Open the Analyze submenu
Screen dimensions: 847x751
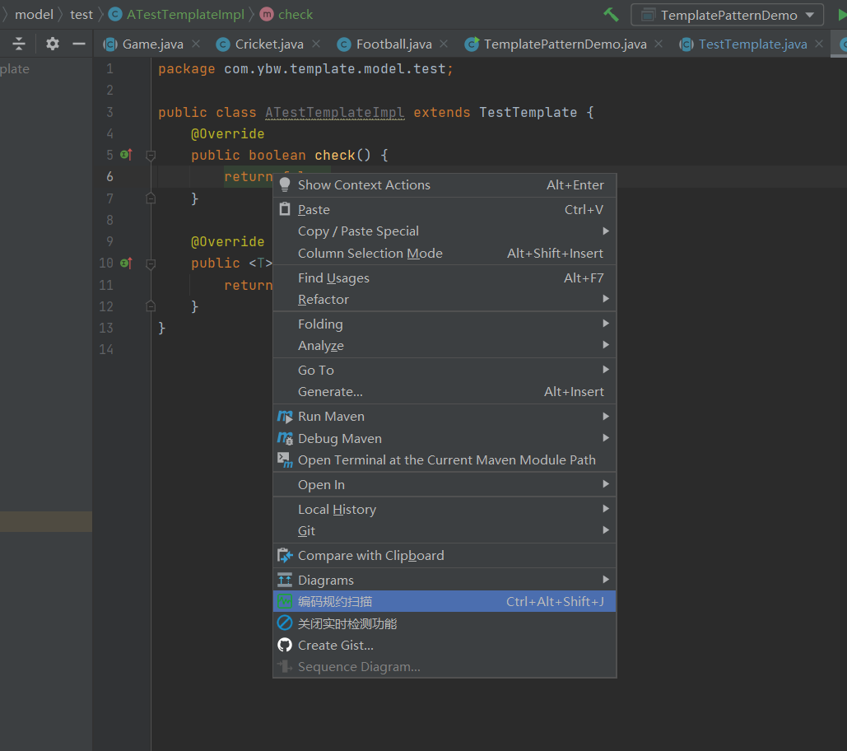pyautogui.click(x=444, y=346)
